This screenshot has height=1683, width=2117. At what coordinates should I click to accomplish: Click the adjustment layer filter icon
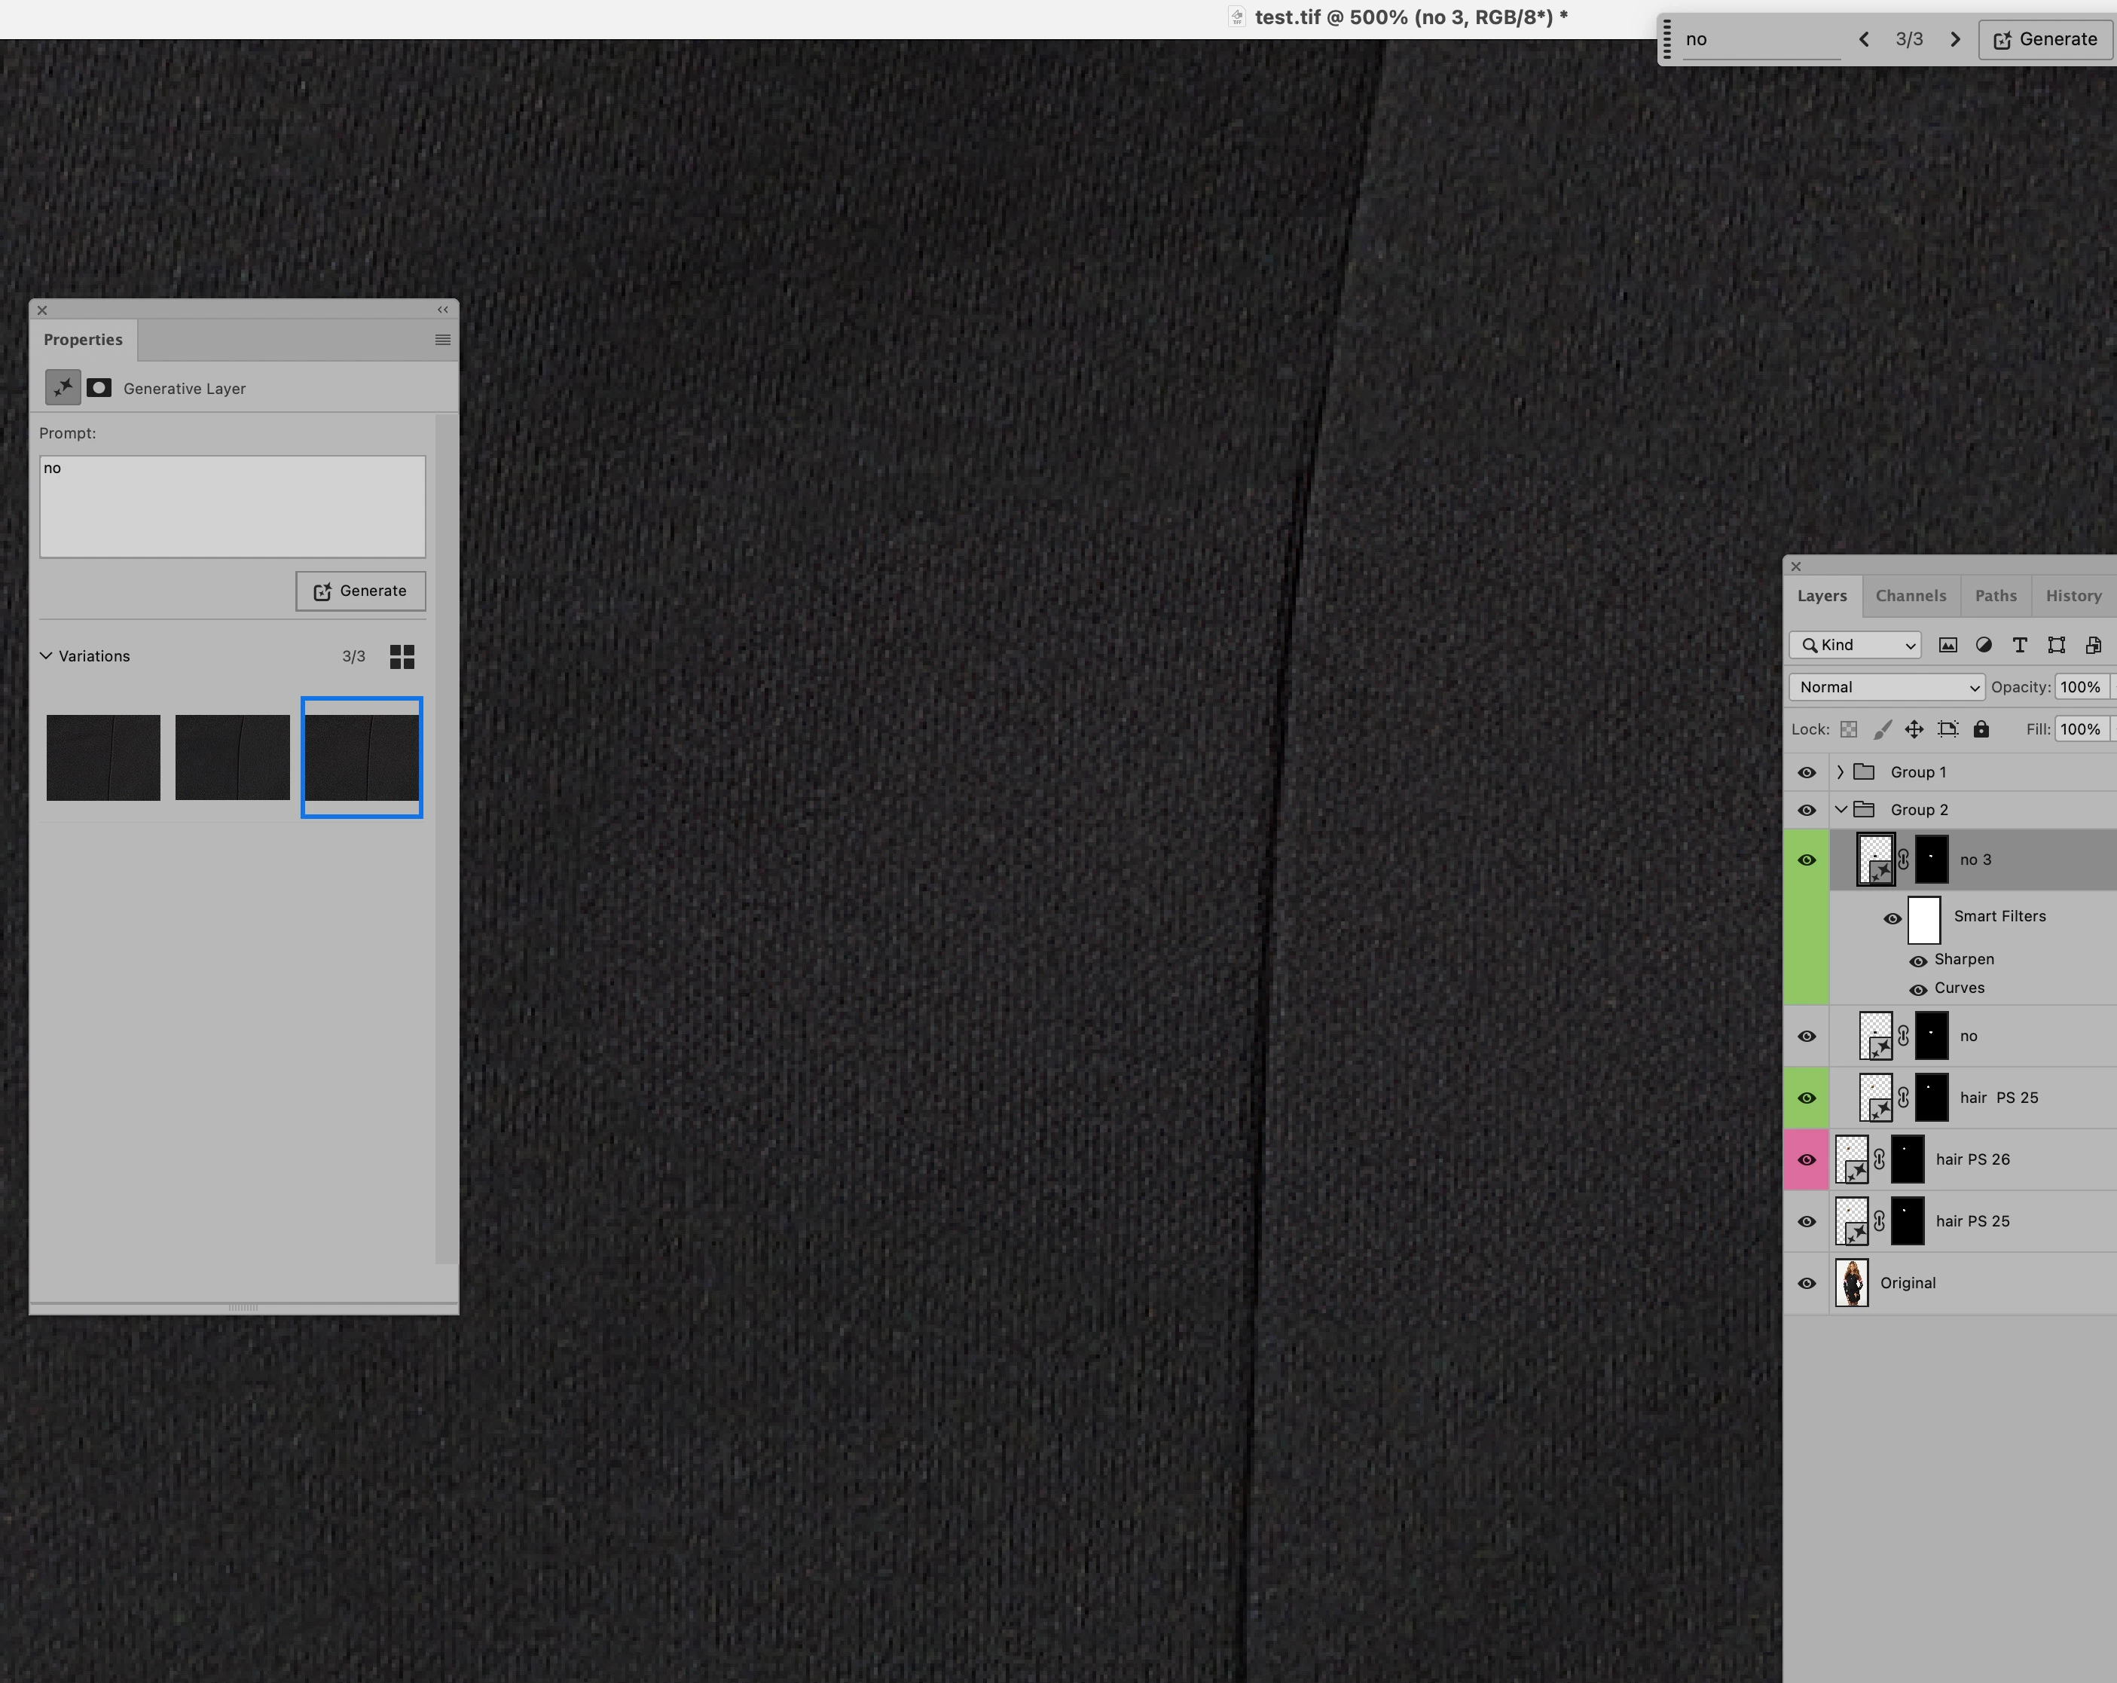point(1984,645)
